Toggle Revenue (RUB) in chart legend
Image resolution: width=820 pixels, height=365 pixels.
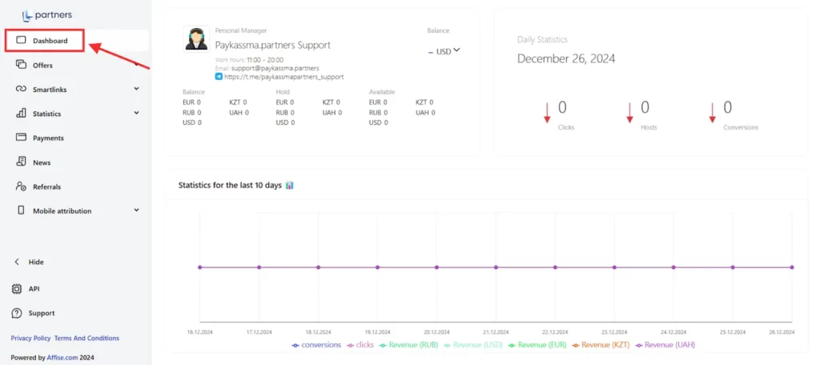pos(409,345)
